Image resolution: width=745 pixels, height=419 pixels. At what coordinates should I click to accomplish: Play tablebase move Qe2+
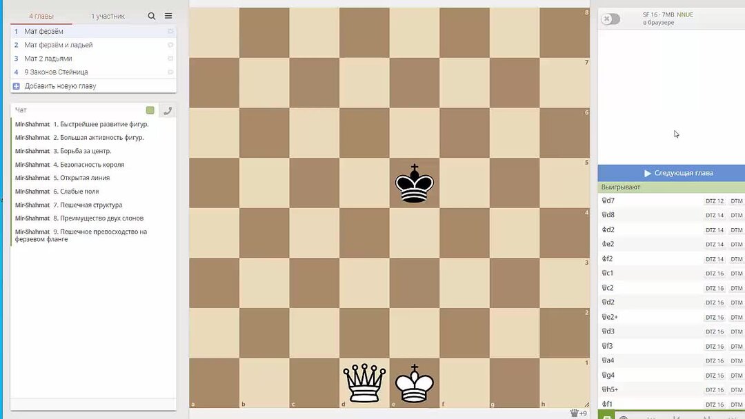pyautogui.click(x=671, y=317)
